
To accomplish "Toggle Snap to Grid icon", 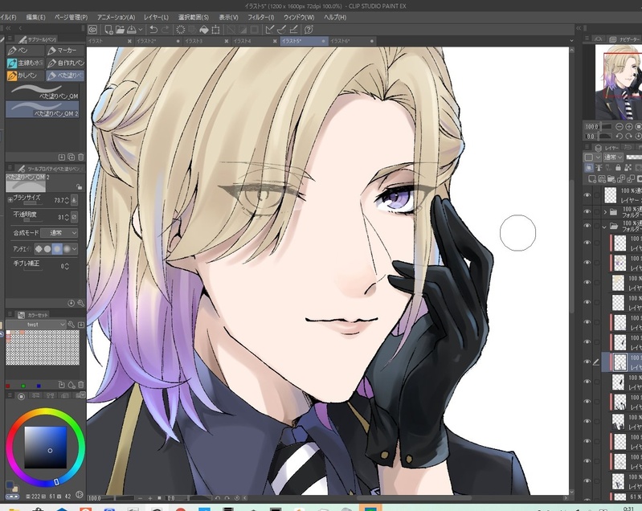I will 293,30.
